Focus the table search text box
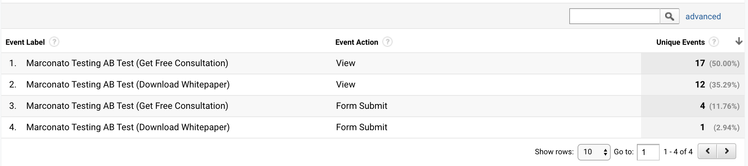 [x=615, y=16]
